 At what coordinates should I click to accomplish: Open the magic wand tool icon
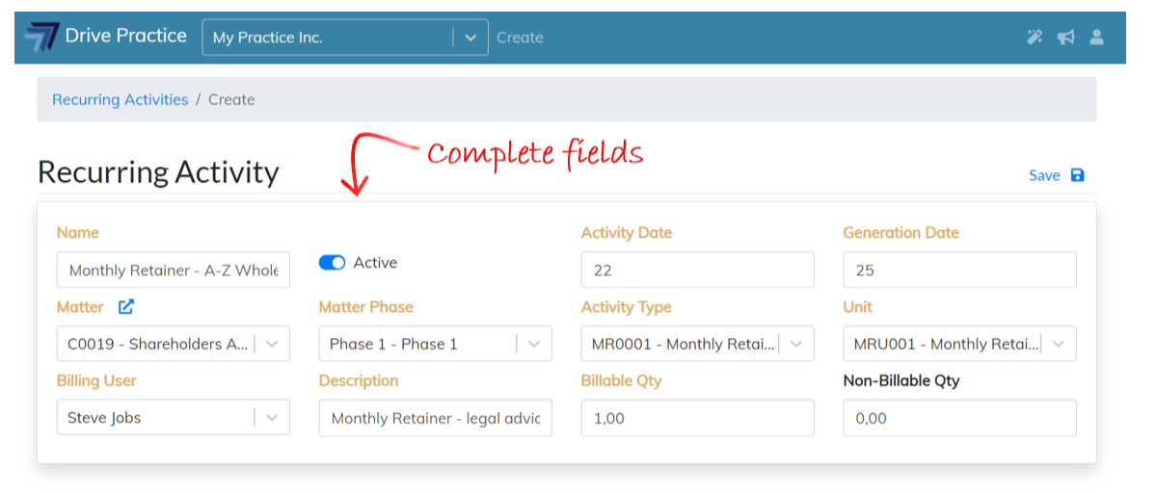coord(1035,38)
